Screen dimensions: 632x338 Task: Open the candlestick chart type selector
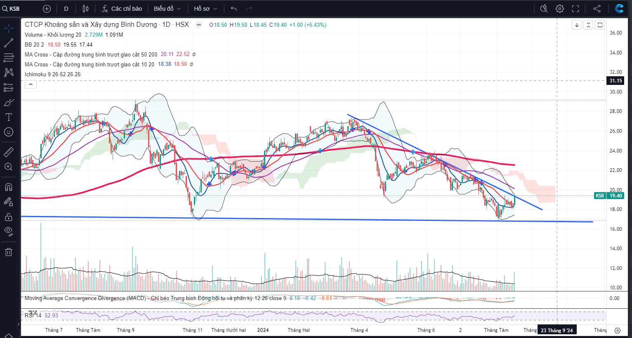pos(85,9)
